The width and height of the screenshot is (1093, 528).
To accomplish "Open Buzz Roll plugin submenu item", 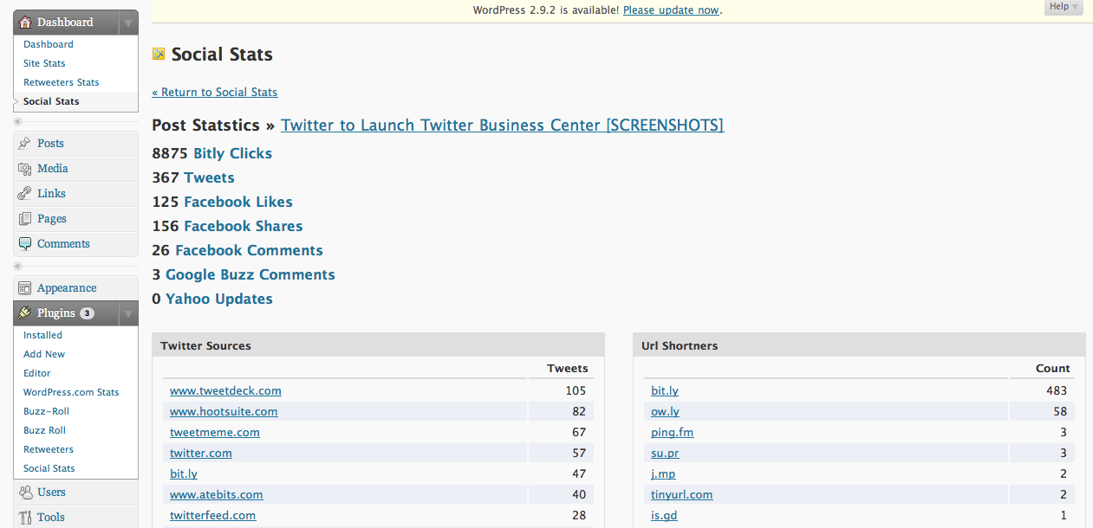I will 44,430.
